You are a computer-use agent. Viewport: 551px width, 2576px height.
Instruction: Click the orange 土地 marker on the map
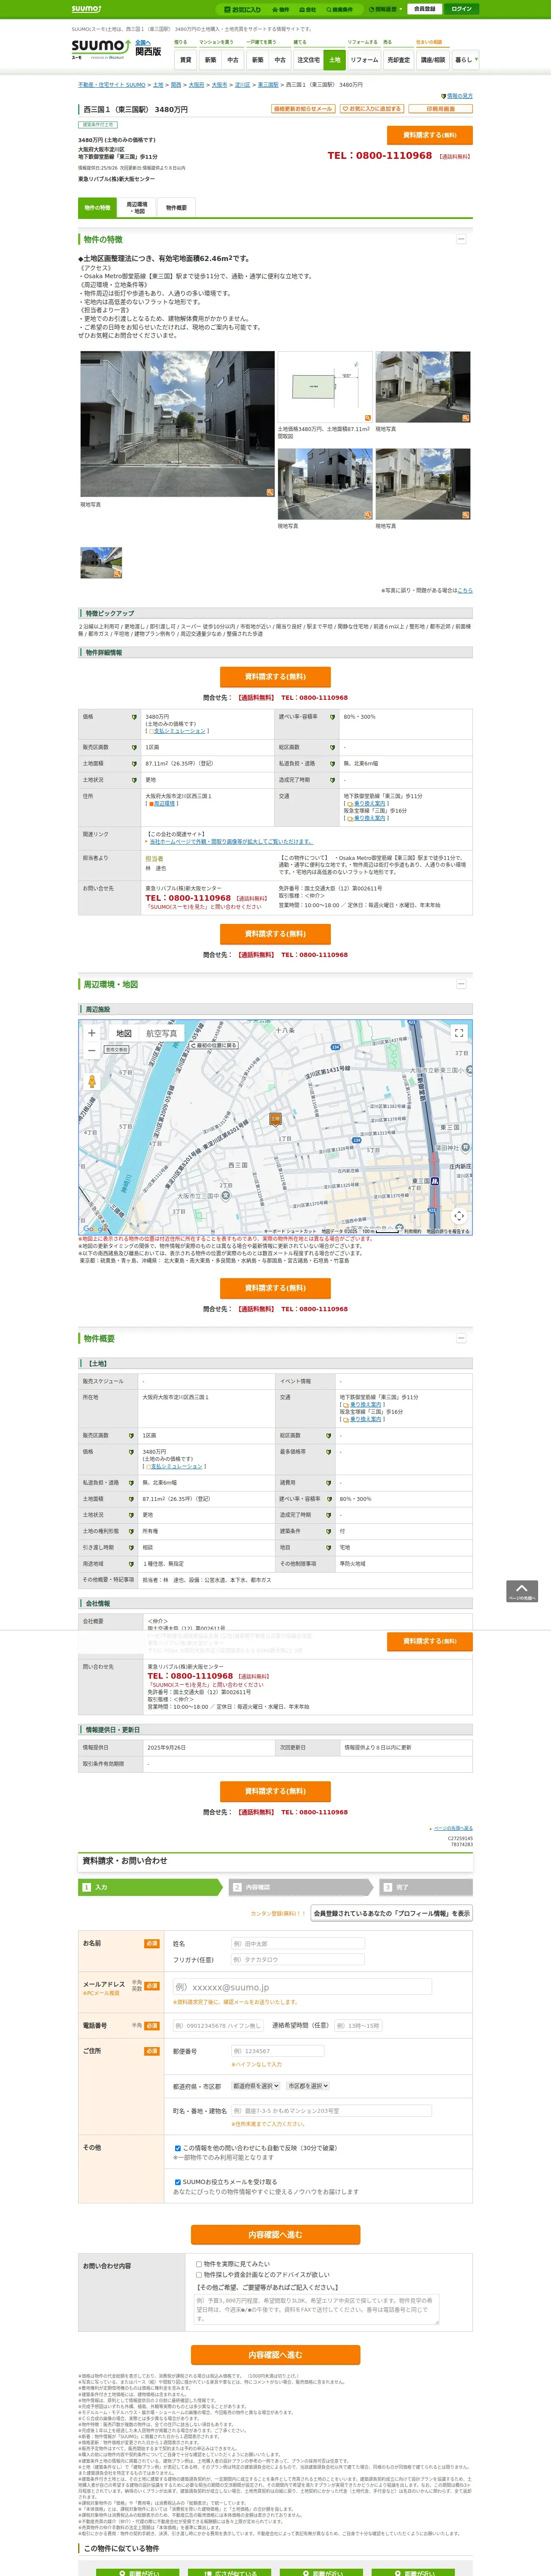275,1120
